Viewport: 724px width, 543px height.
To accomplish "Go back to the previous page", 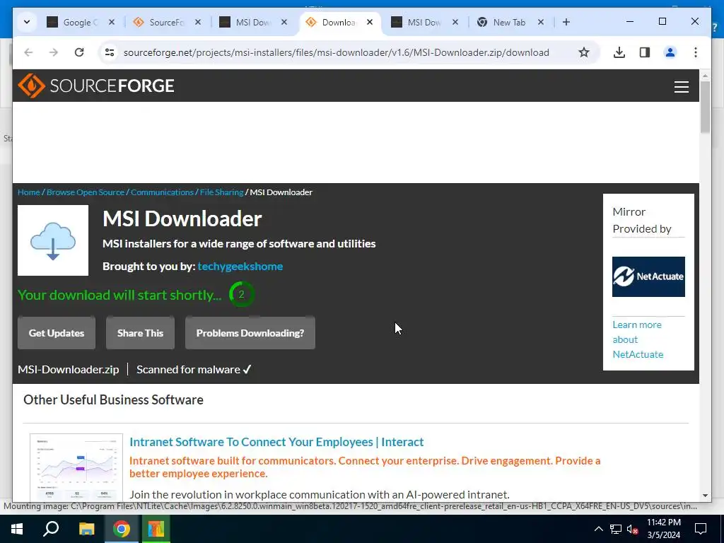I will point(28,52).
